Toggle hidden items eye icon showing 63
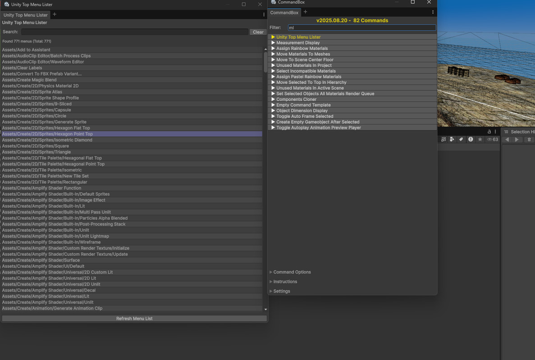 point(492,139)
